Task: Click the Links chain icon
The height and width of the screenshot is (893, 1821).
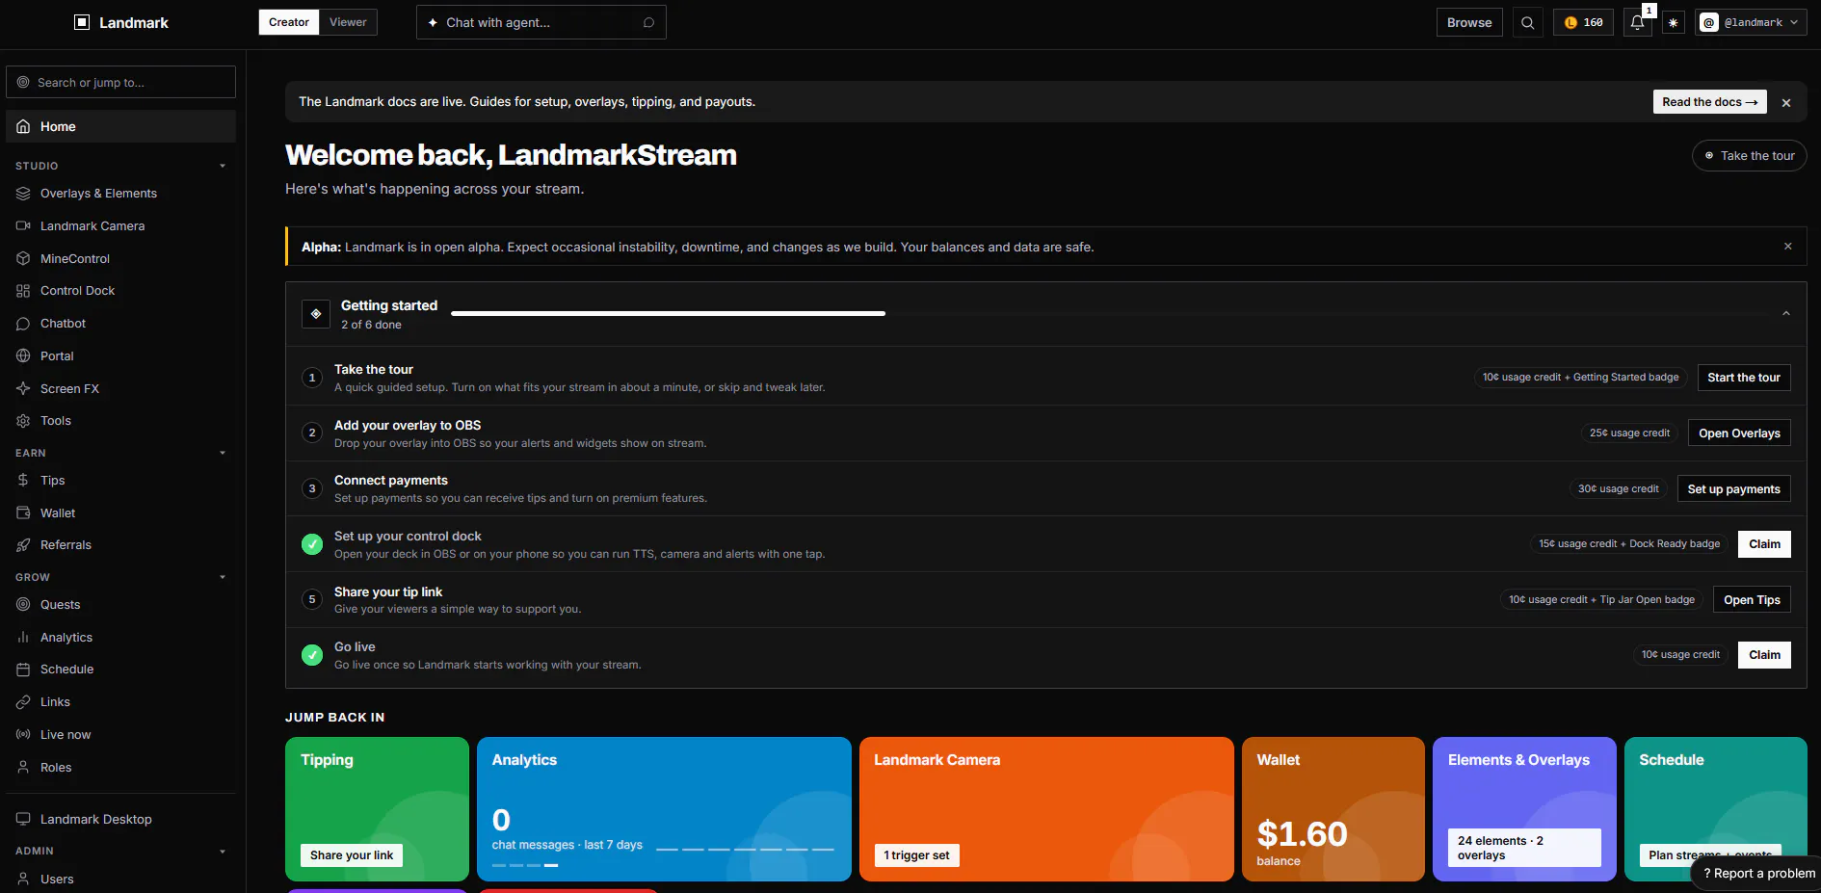Action: (x=23, y=702)
